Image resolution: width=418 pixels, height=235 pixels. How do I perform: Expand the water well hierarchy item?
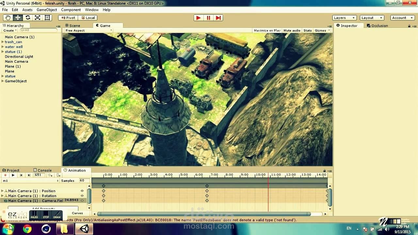tap(3, 47)
